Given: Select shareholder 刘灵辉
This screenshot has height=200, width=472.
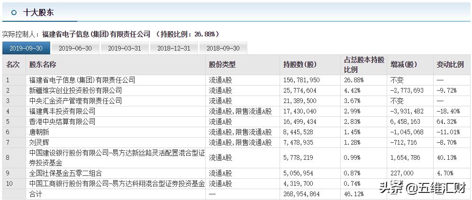Looking at the screenshot, I should pyautogui.click(x=39, y=142).
